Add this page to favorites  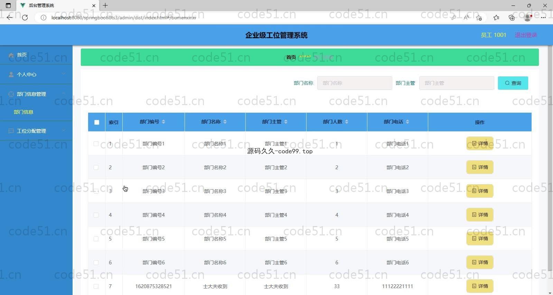click(x=479, y=18)
